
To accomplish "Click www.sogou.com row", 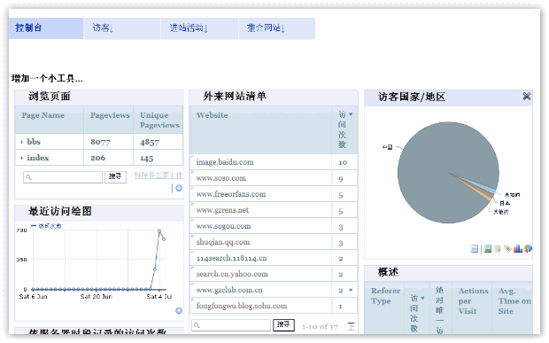I will click(x=274, y=226).
